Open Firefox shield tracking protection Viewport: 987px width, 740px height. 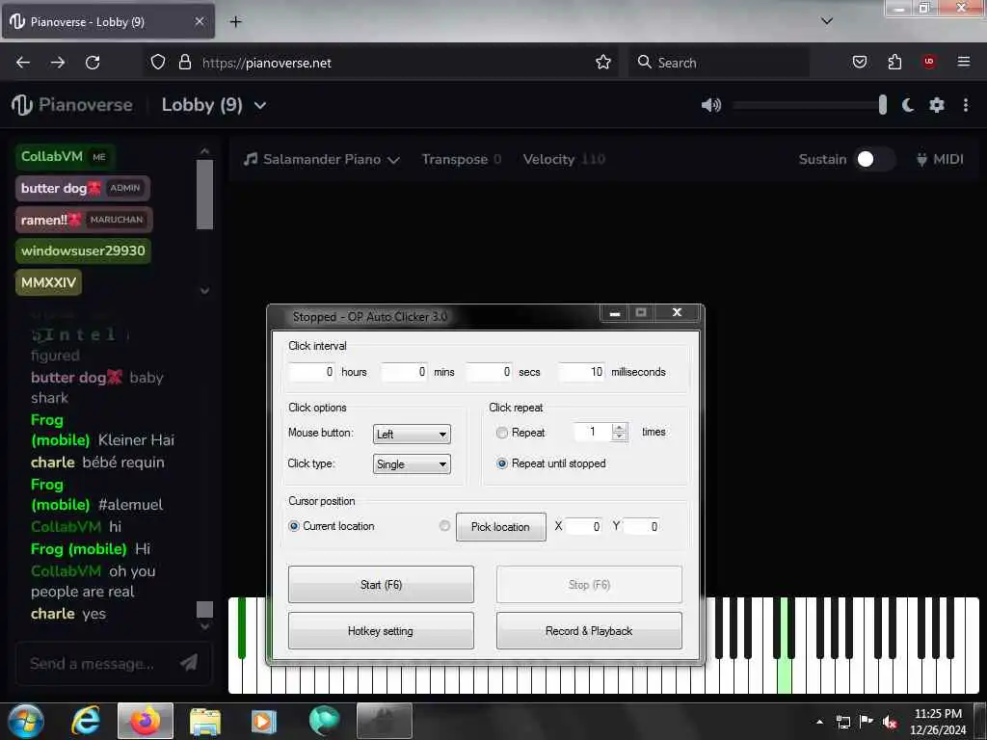point(158,63)
